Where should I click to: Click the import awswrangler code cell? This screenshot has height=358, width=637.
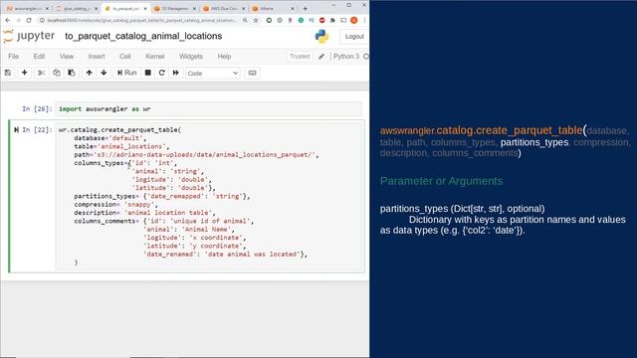click(x=208, y=108)
